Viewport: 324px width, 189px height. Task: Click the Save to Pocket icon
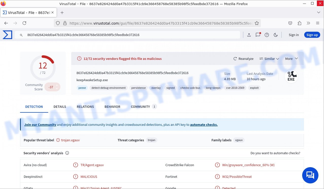point(290,23)
